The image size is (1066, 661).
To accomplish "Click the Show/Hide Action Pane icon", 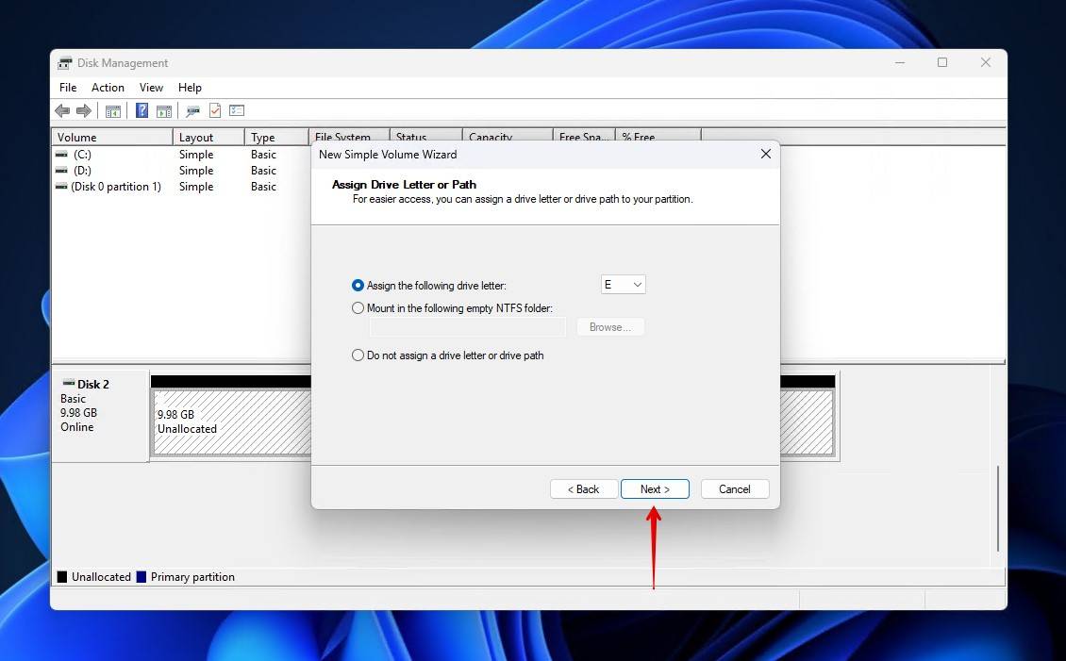I will tap(164, 111).
